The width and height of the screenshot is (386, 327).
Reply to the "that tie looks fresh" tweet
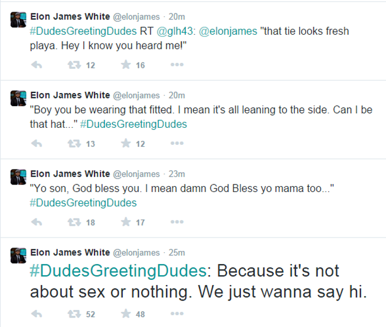[36, 65]
